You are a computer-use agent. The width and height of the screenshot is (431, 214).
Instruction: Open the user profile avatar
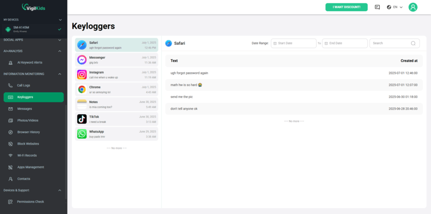pyautogui.click(x=413, y=7)
